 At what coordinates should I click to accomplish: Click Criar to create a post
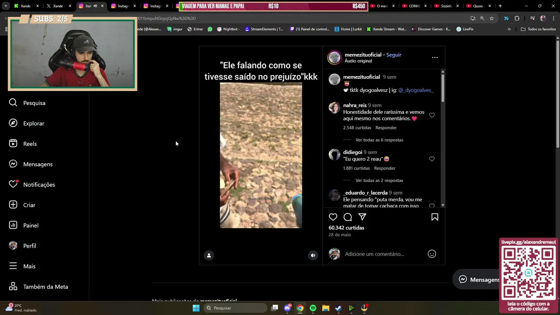[x=22, y=205]
